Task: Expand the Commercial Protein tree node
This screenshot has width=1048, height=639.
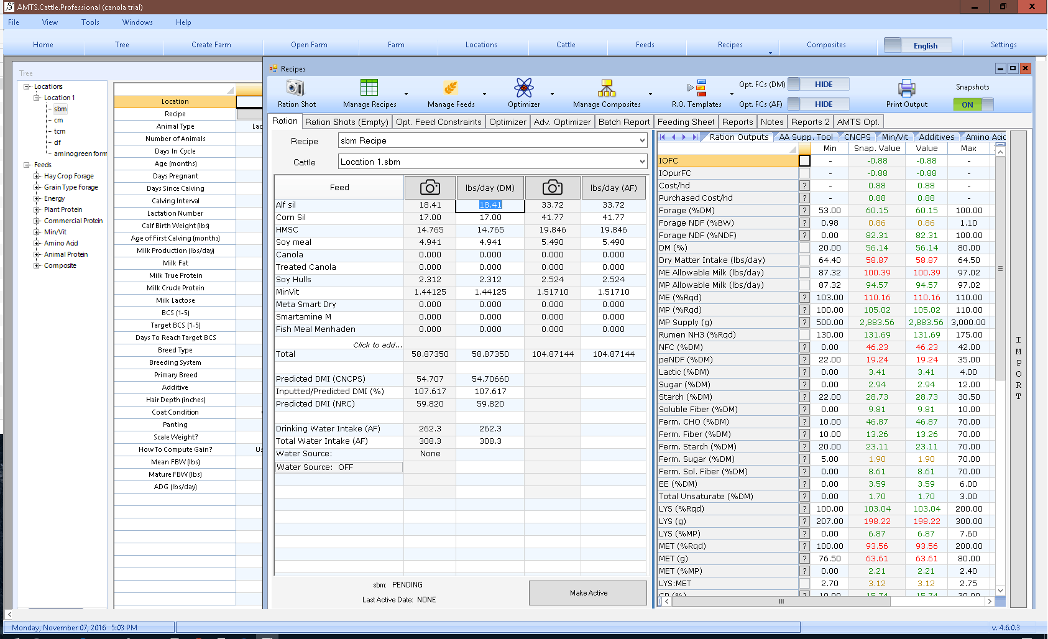Action: (x=37, y=221)
